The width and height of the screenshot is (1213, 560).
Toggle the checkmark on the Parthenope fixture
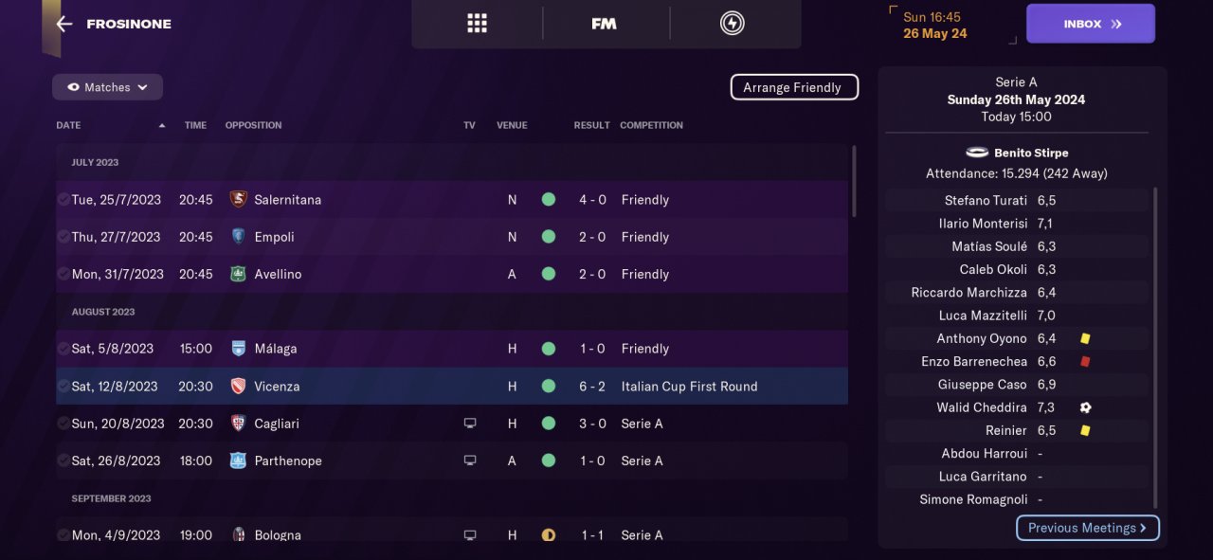(63, 461)
